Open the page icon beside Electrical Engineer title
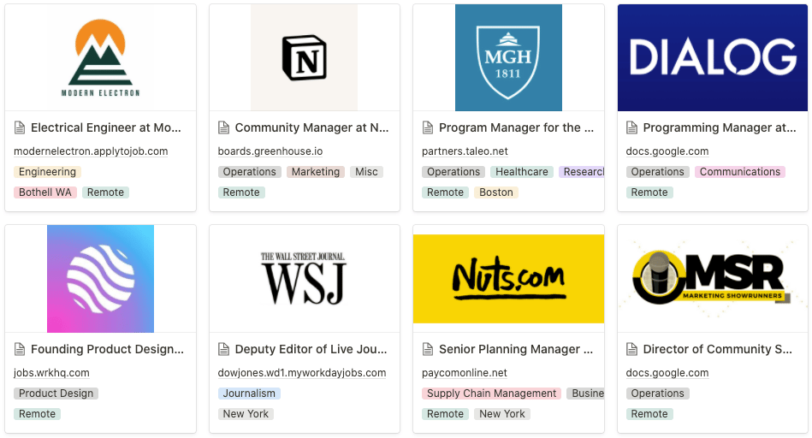Screen dimensions: 812x438 tap(19, 127)
